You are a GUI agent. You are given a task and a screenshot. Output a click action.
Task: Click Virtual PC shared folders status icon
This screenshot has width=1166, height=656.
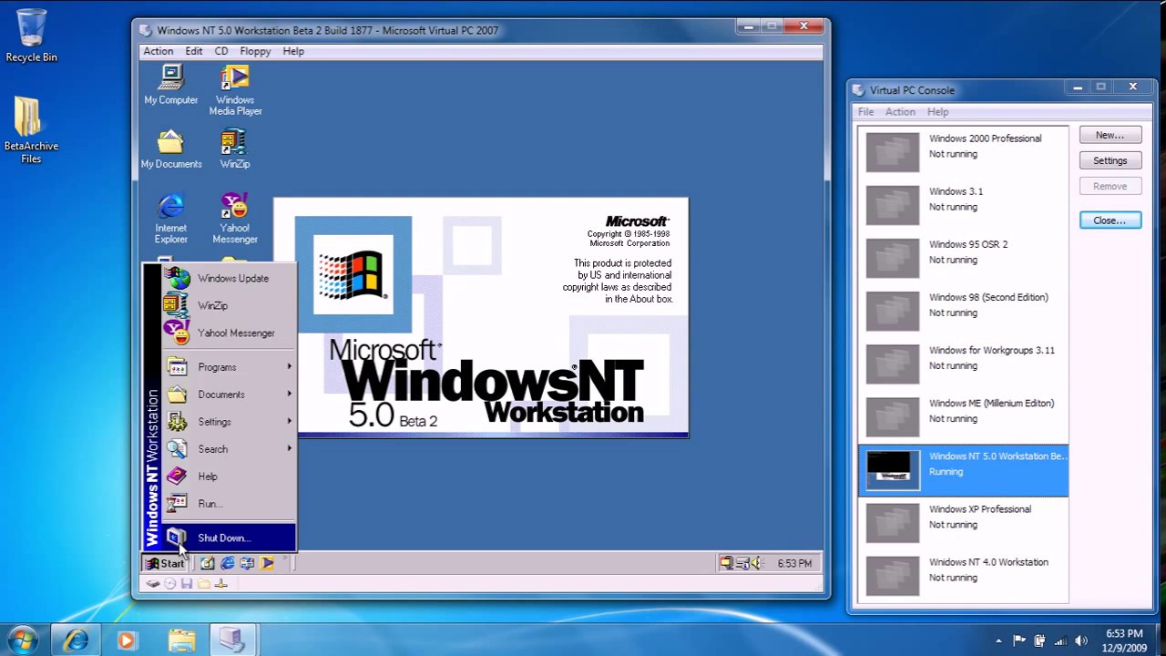tap(204, 584)
